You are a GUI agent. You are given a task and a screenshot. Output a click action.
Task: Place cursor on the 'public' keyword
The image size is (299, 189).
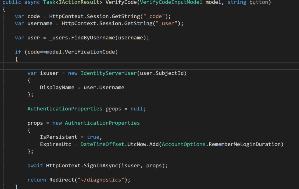point(12,2)
